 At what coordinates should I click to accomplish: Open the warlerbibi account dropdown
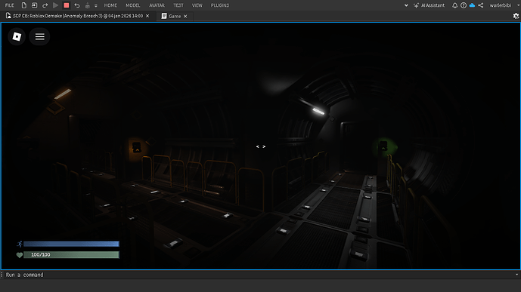pos(504,5)
